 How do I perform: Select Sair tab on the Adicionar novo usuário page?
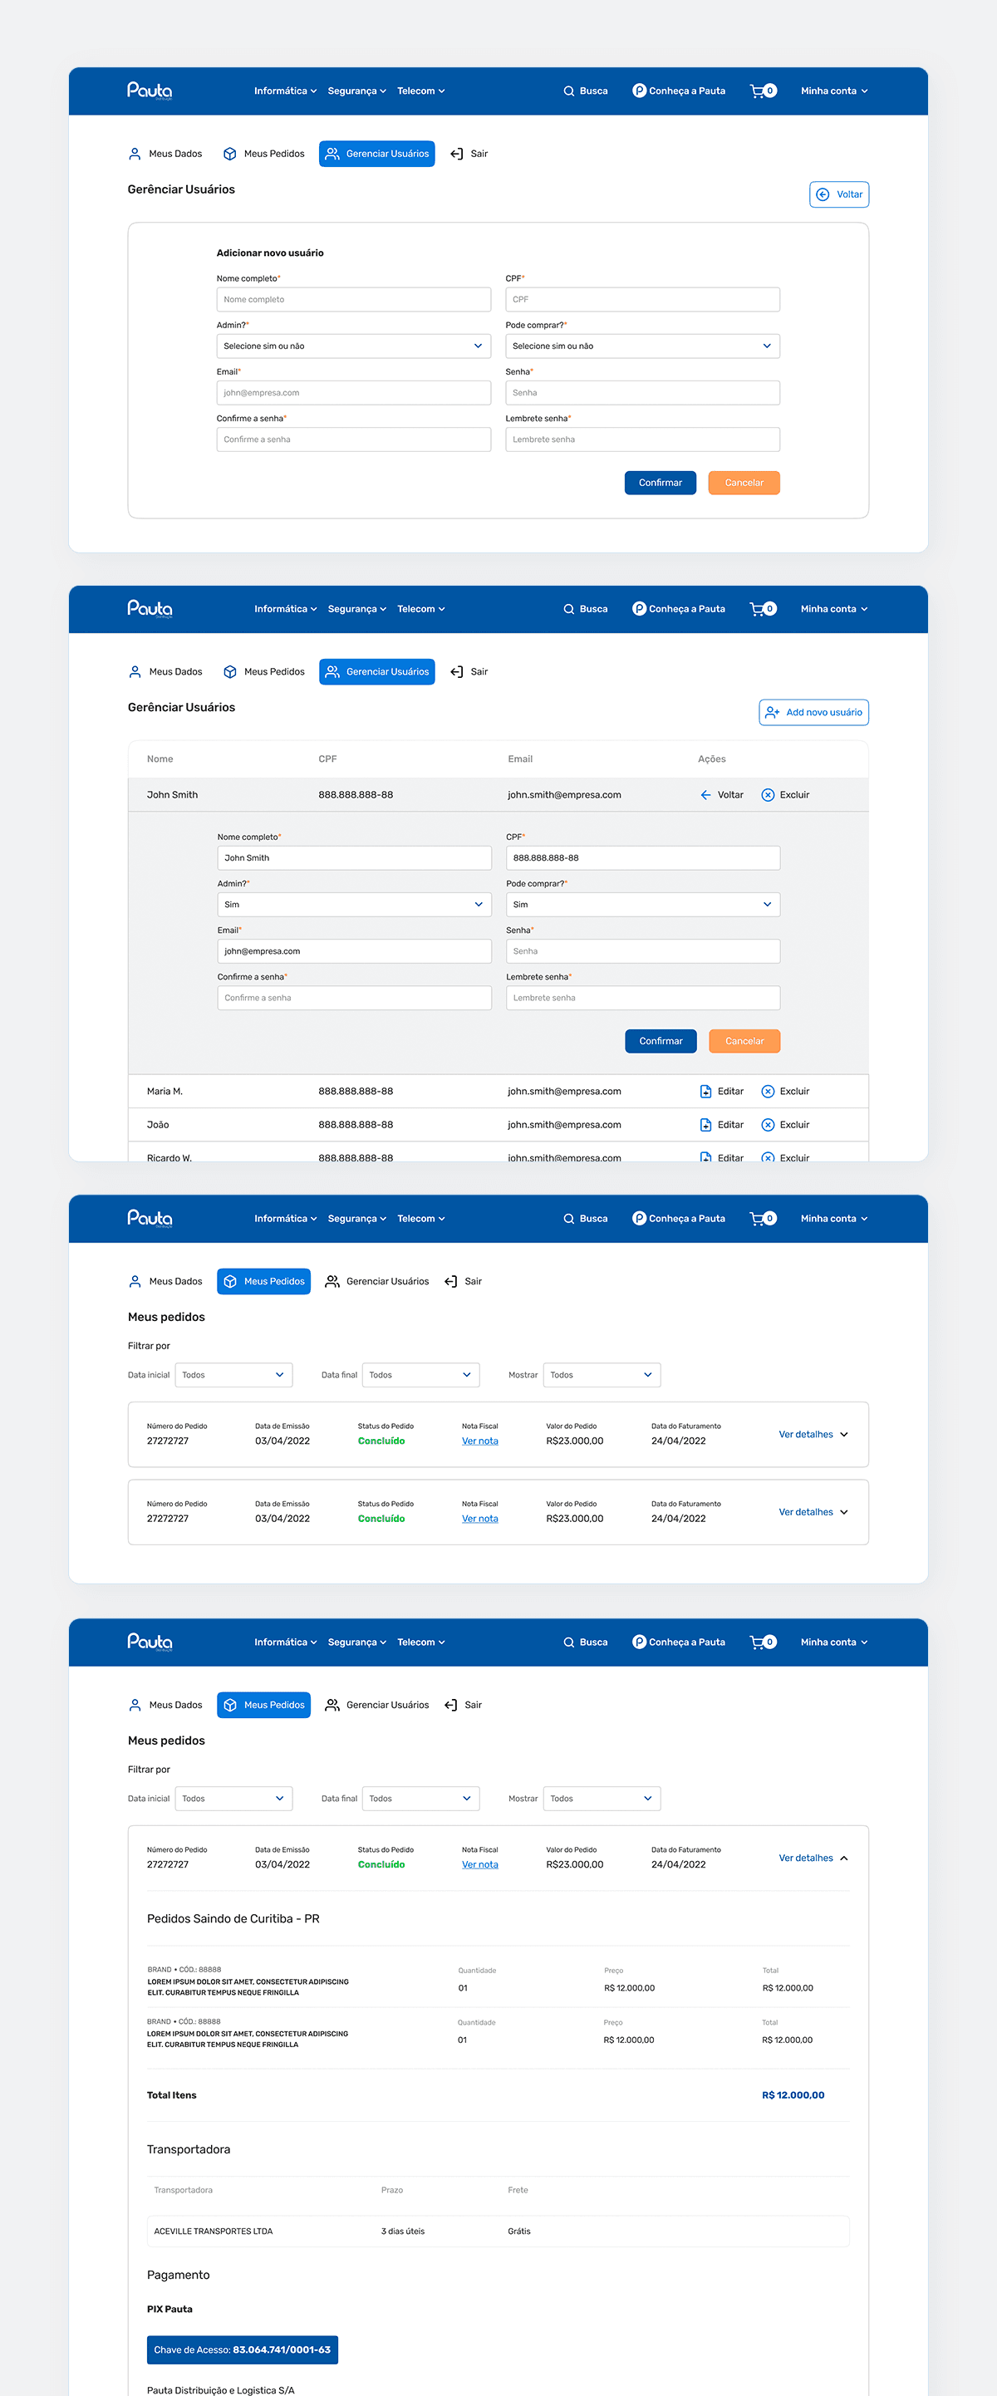point(469,154)
